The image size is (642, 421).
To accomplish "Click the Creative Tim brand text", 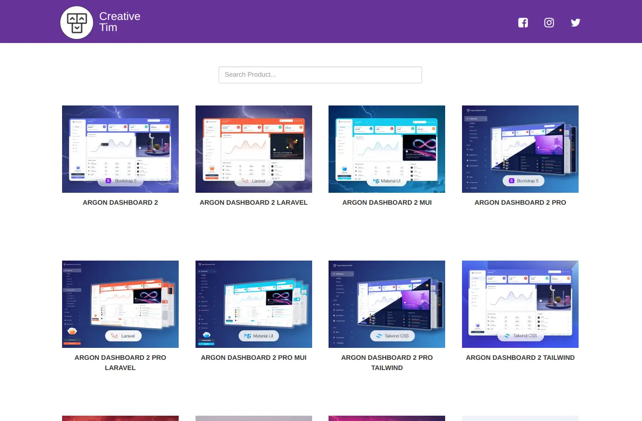I will tap(120, 22).
